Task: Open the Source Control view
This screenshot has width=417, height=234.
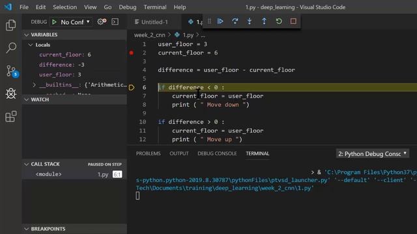Action: coord(12,71)
